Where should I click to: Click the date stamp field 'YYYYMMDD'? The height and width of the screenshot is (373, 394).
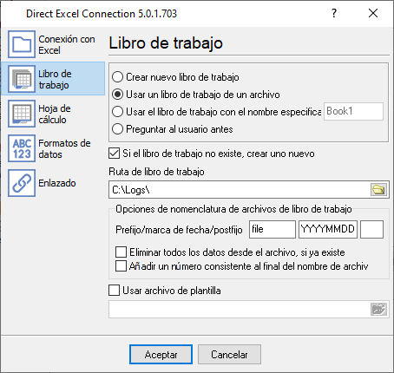328,229
